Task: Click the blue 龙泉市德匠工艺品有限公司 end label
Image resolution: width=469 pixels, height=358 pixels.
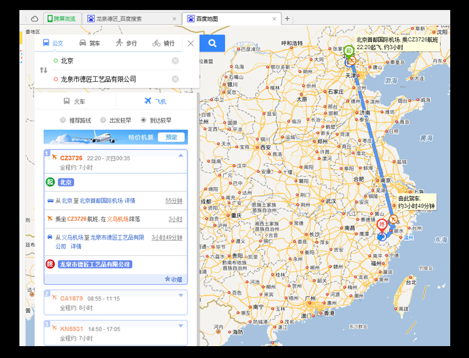Action: 95,264
